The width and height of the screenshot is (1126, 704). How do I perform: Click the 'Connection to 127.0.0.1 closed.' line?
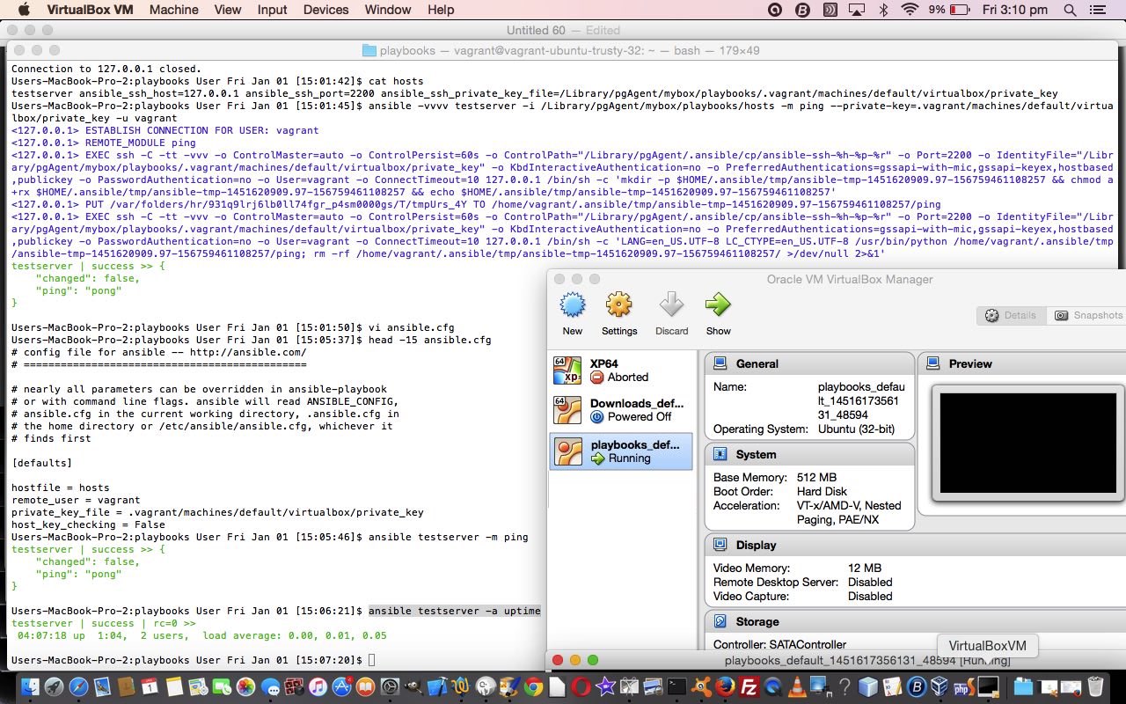point(106,69)
